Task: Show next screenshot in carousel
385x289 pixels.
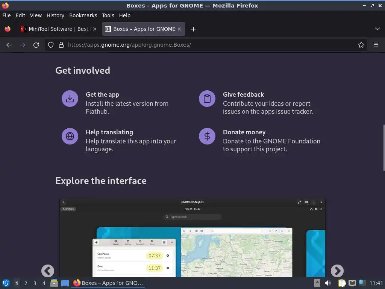Action: coord(337,271)
